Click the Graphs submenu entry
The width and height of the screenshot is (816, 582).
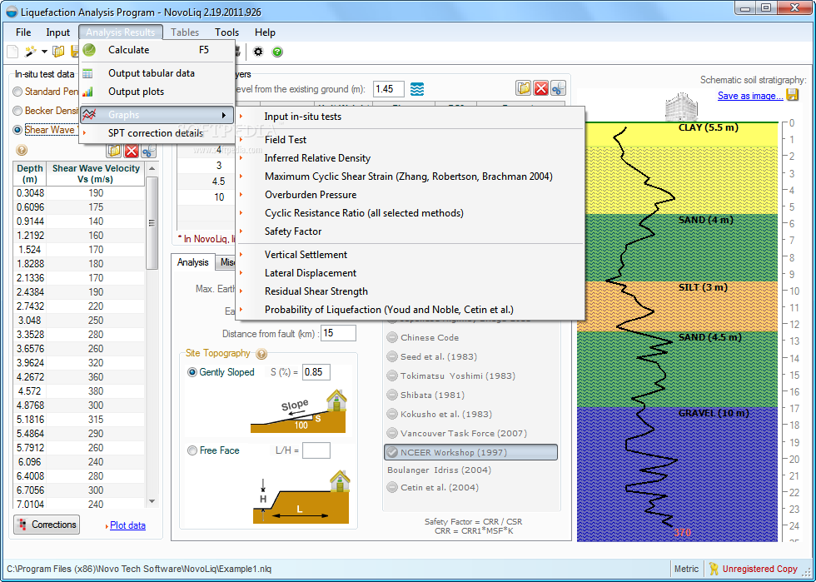pyautogui.click(x=157, y=115)
